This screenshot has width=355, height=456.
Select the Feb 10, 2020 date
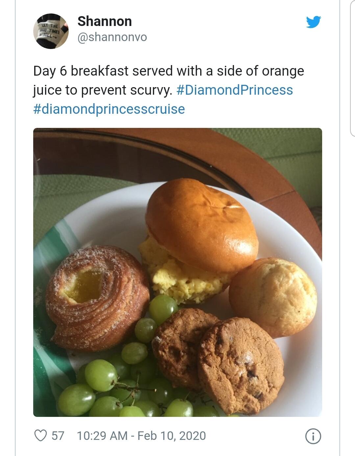coord(172,436)
